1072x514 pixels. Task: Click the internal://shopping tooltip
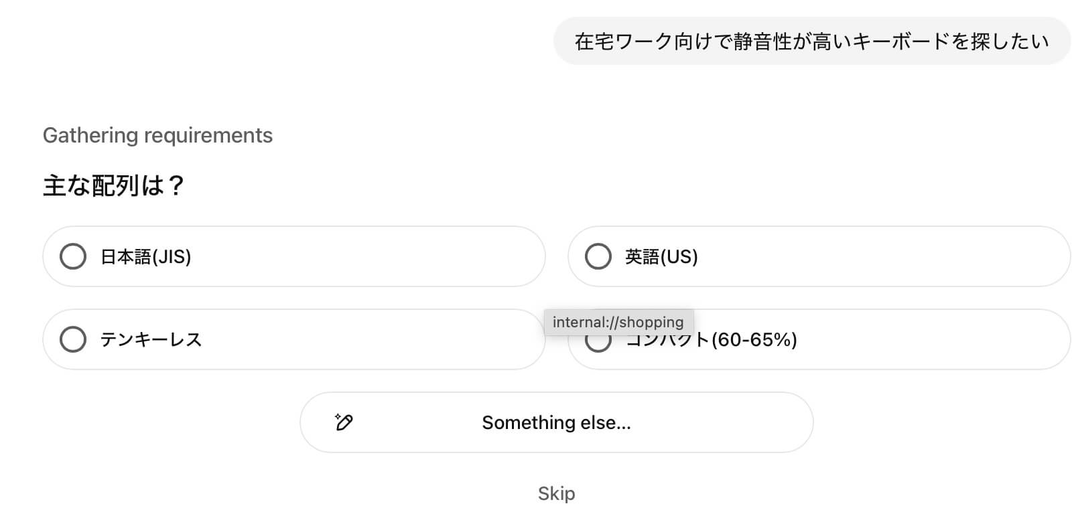point(618,322)
